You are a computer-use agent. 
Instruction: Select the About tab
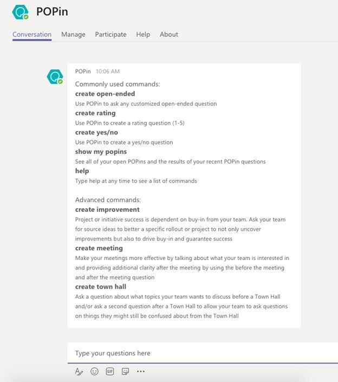coord(169,34)
